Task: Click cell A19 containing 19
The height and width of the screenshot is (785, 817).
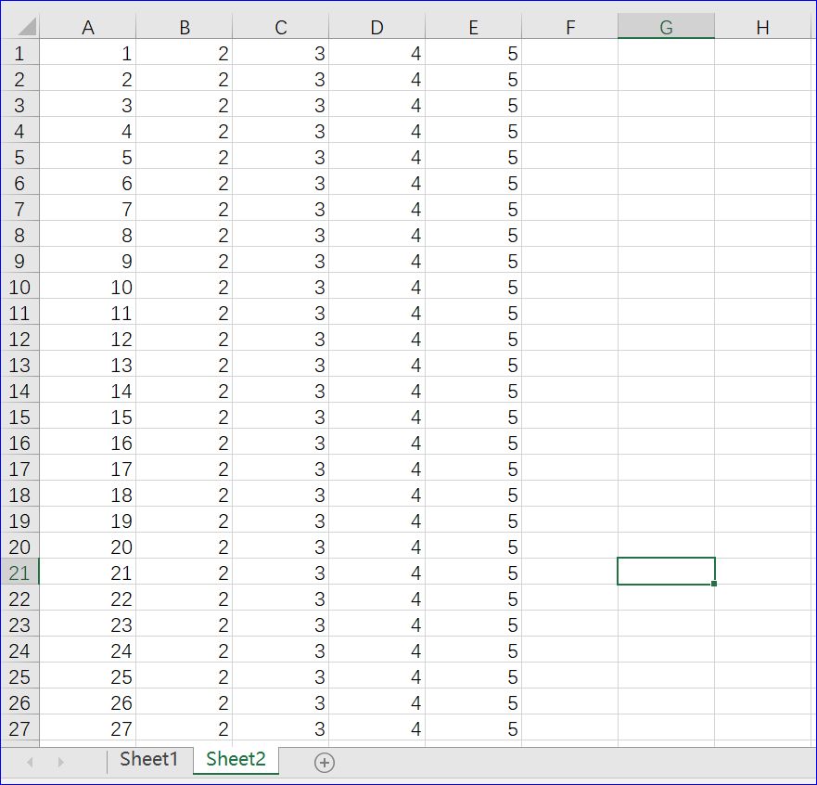Action: point(87,521)
